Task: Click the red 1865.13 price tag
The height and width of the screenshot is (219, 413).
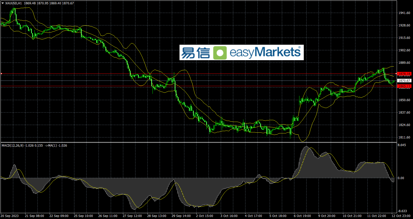Action: pyautogui.click(x=404, y=86)
